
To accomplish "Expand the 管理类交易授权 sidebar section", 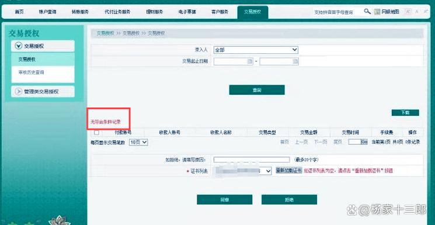I will 43,91.
